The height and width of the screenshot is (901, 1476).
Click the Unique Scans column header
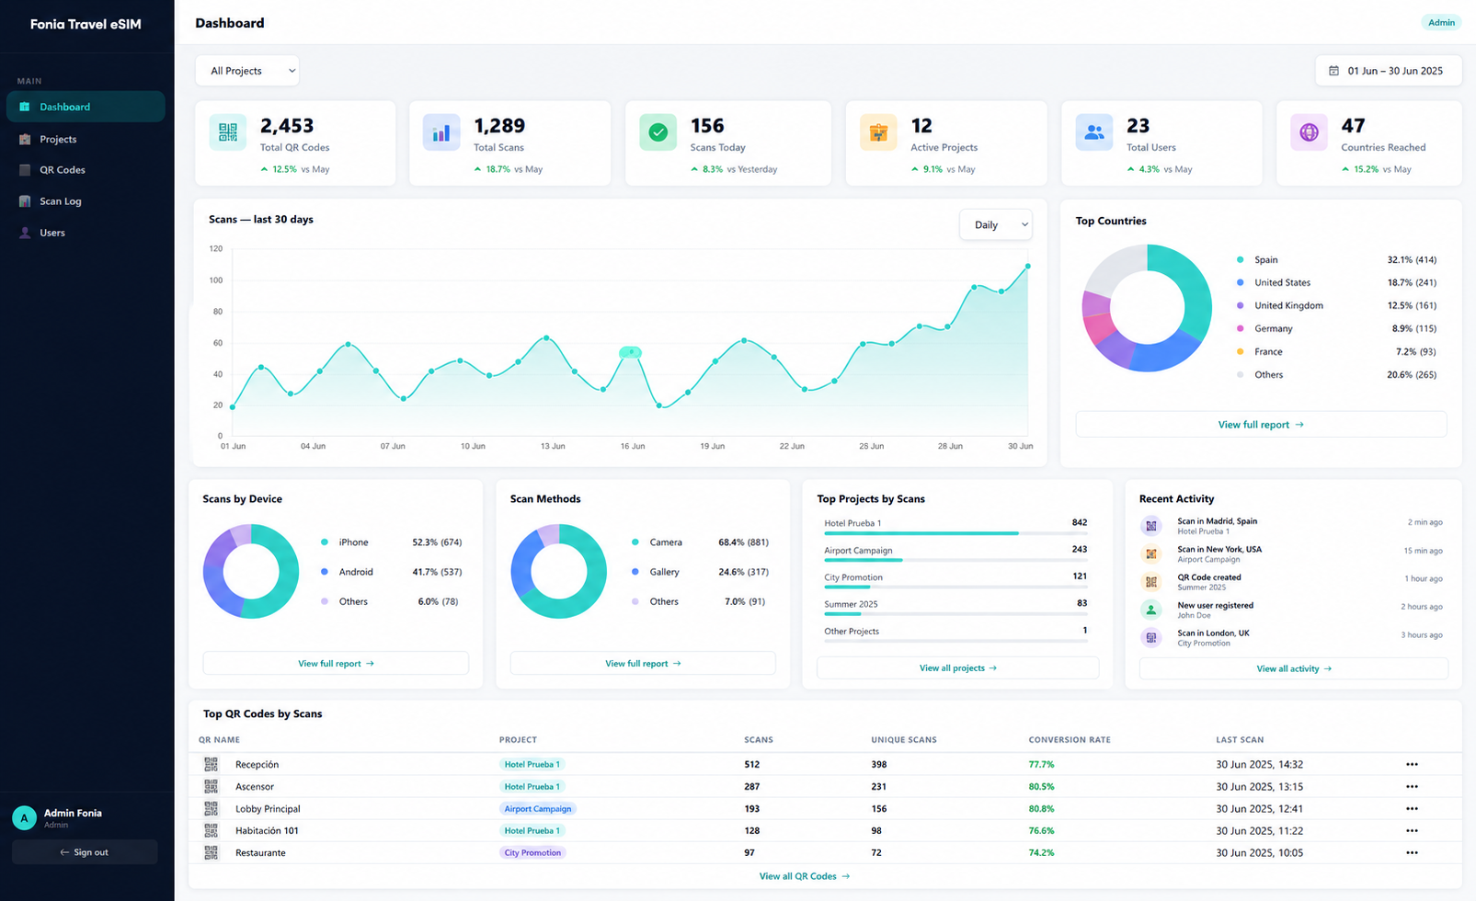[904, 740]
